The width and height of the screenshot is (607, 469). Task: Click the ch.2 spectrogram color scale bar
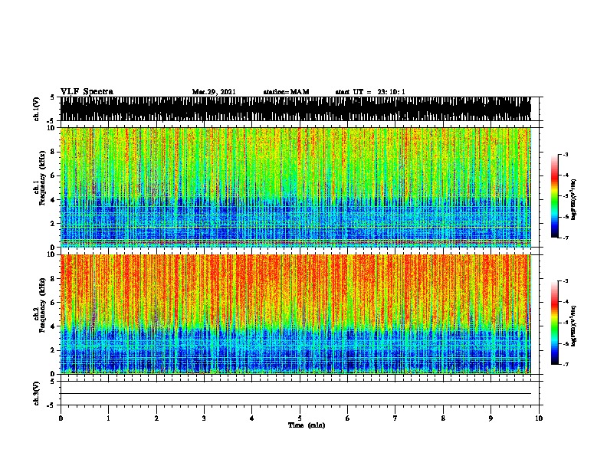pos(555,323)
